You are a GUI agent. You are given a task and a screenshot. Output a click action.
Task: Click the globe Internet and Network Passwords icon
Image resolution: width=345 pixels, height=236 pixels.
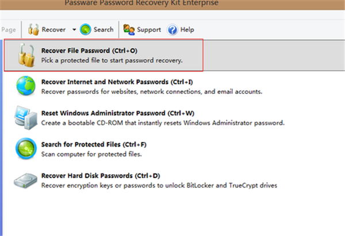[25, 87]
